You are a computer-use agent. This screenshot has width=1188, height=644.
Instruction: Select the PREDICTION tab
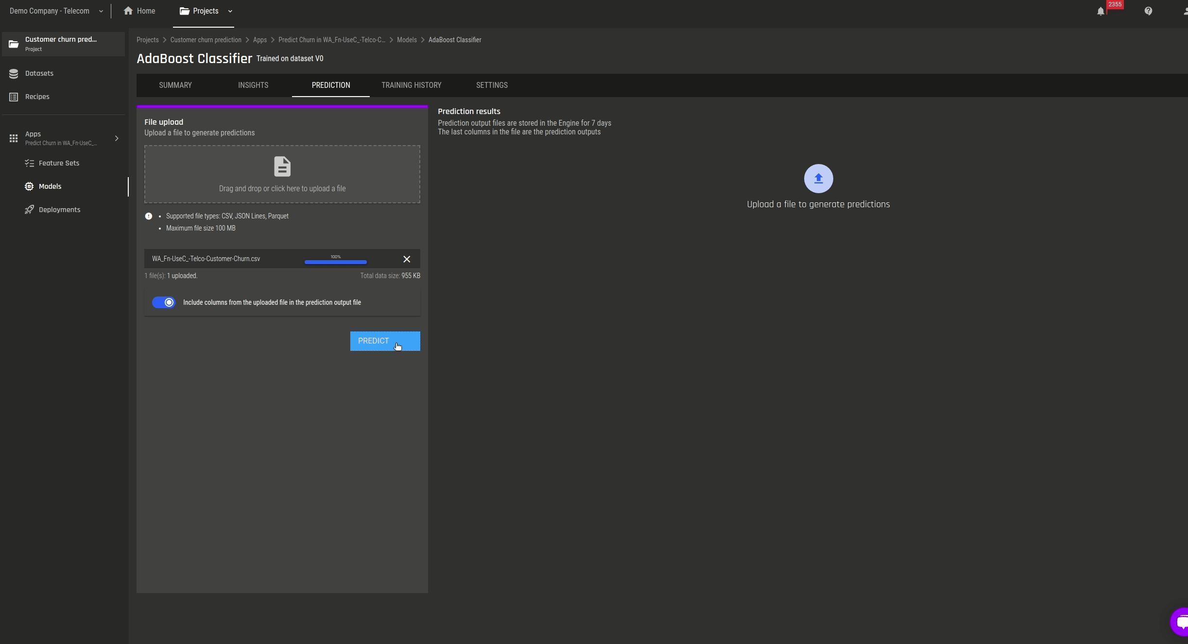click(x=331, y=85)
